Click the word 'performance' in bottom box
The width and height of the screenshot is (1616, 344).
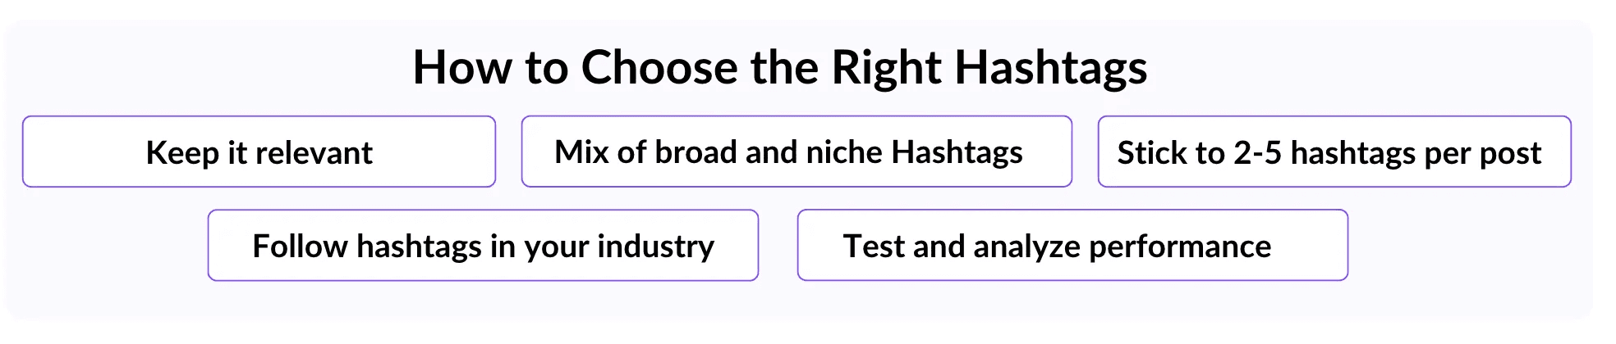1180,247
